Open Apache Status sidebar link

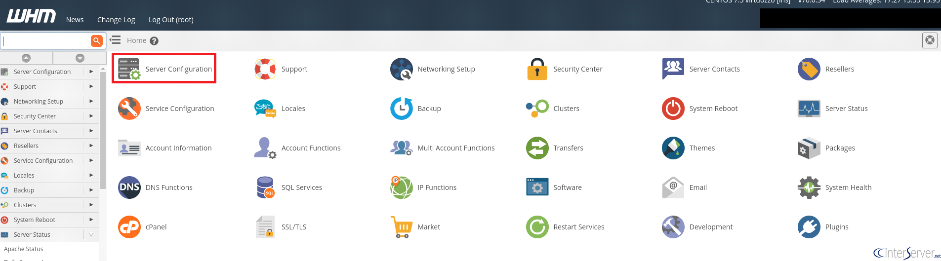coord(23,249)
